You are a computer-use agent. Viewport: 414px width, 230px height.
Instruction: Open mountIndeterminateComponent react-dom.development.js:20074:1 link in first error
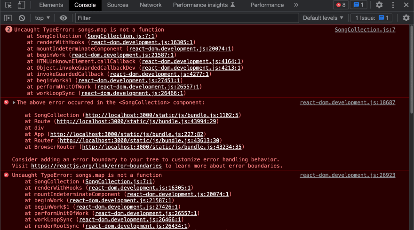tap(180, 48)
